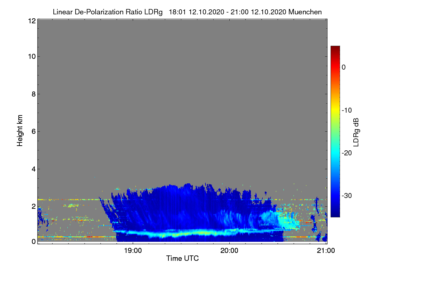
Task: Click the 21:00 time axis label
Action: (326, 251)
